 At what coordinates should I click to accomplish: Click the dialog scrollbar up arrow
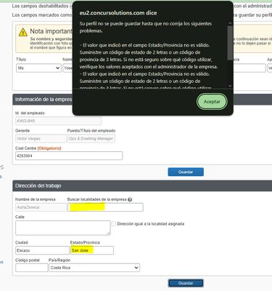[230, 23]
